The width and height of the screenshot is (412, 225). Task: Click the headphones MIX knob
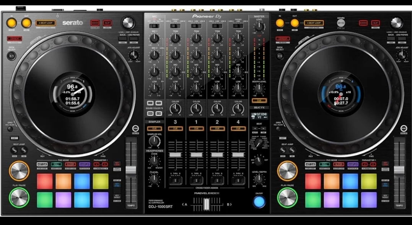click(154, 160)
